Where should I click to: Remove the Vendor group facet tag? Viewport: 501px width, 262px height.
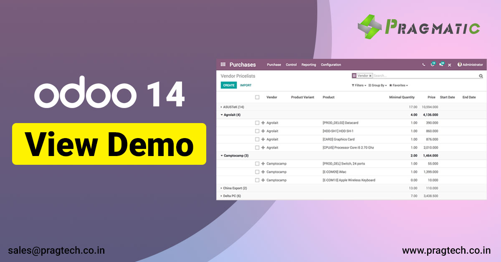click(x=370, y=76)
